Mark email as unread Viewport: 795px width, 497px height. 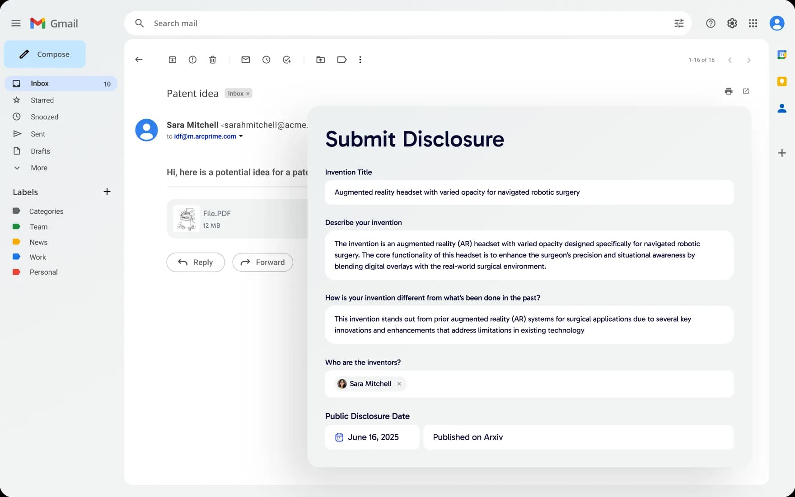pos(246,60)
